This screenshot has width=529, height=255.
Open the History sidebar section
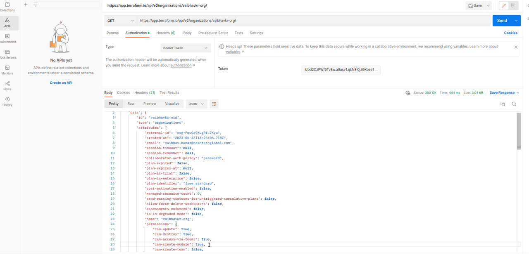[x=7, y=102]
